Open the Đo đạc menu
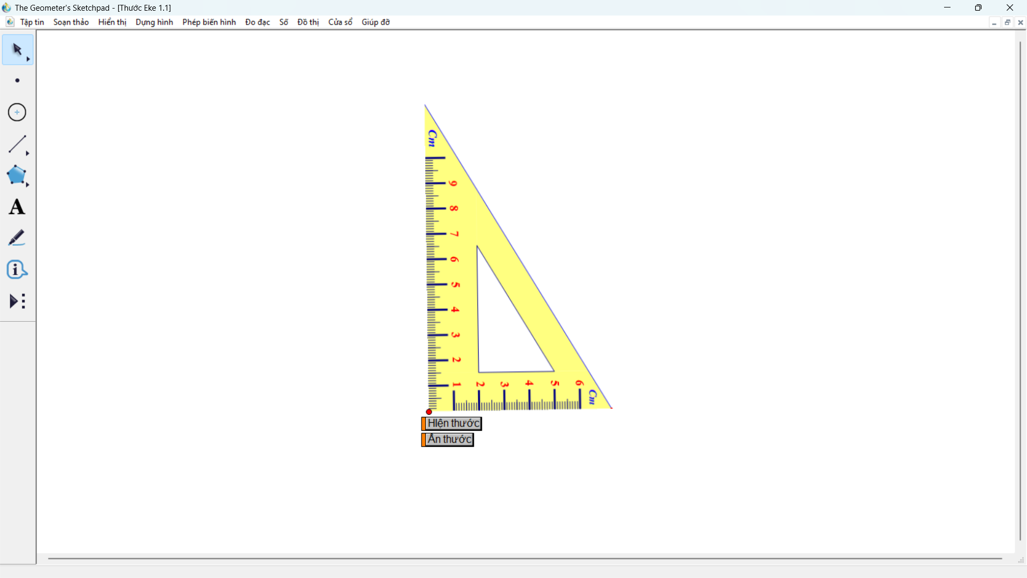1027x578 pixels. 257,22
